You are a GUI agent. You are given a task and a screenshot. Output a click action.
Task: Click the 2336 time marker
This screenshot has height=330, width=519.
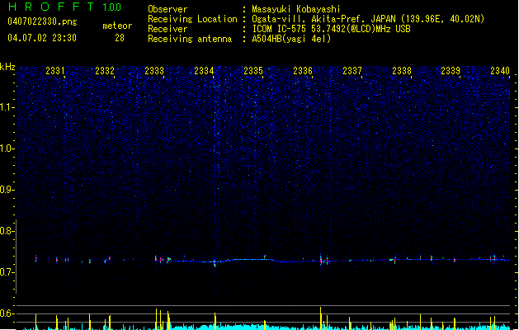click(x=303, y=71)
